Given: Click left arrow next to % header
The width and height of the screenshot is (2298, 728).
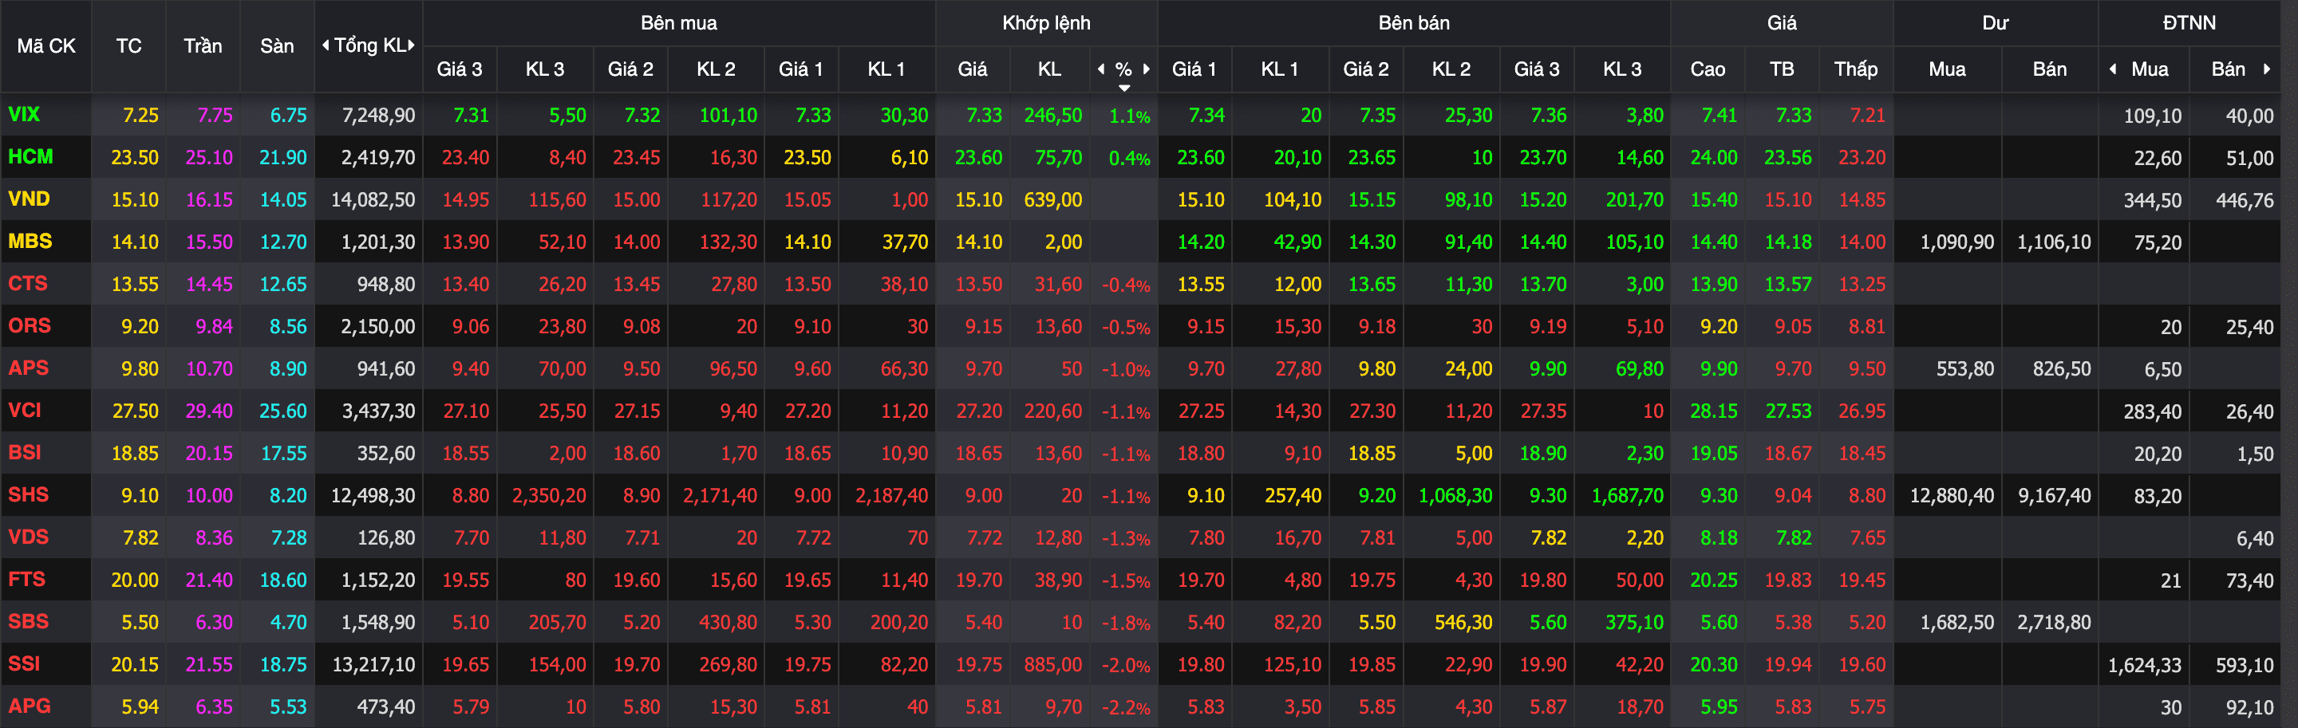Looking at the screenshot, I should (1101, 69).
